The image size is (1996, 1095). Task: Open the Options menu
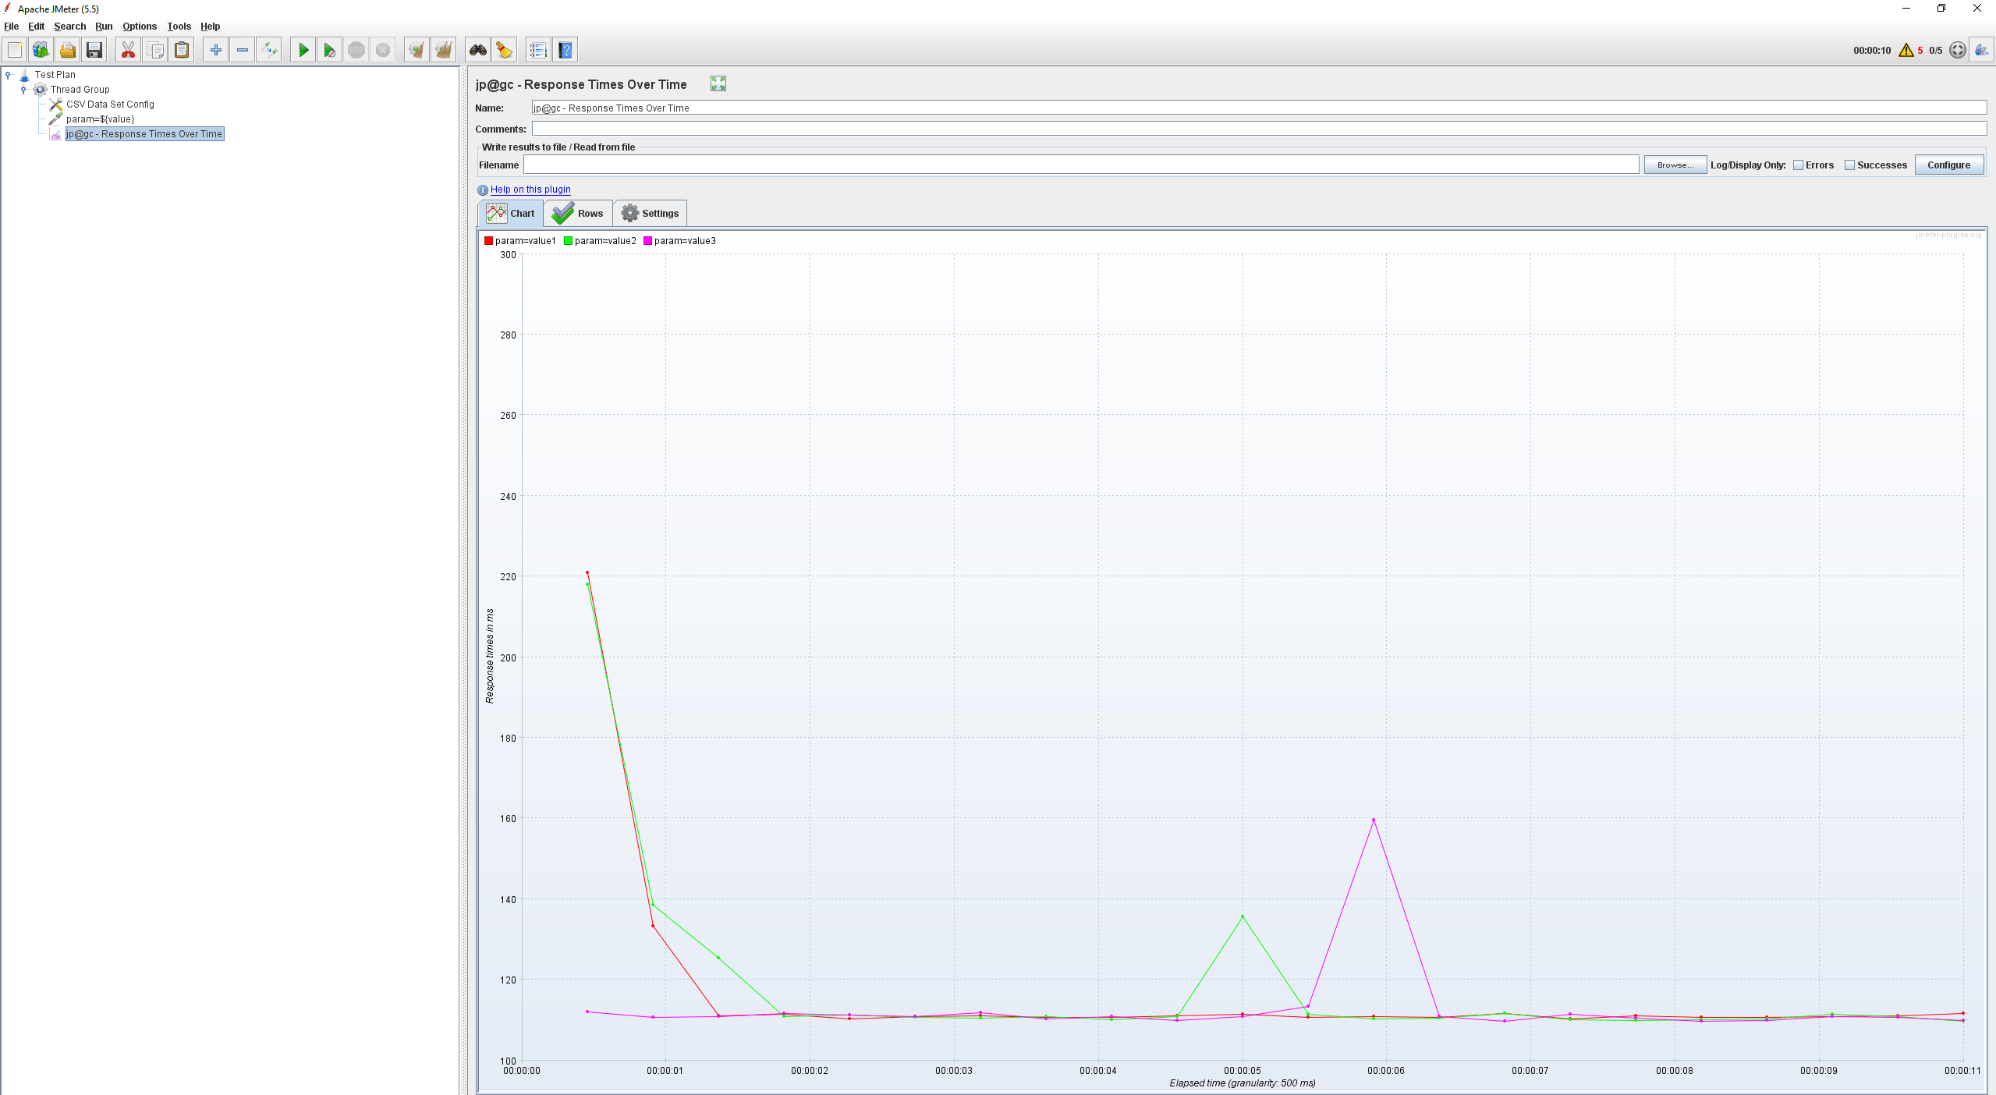click(x=139, y=27)
